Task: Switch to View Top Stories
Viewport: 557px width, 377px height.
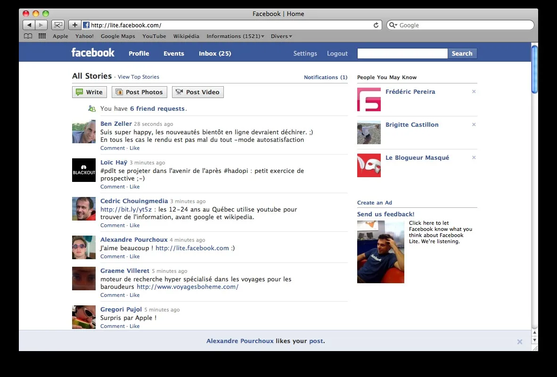Action: pos(139,77)
